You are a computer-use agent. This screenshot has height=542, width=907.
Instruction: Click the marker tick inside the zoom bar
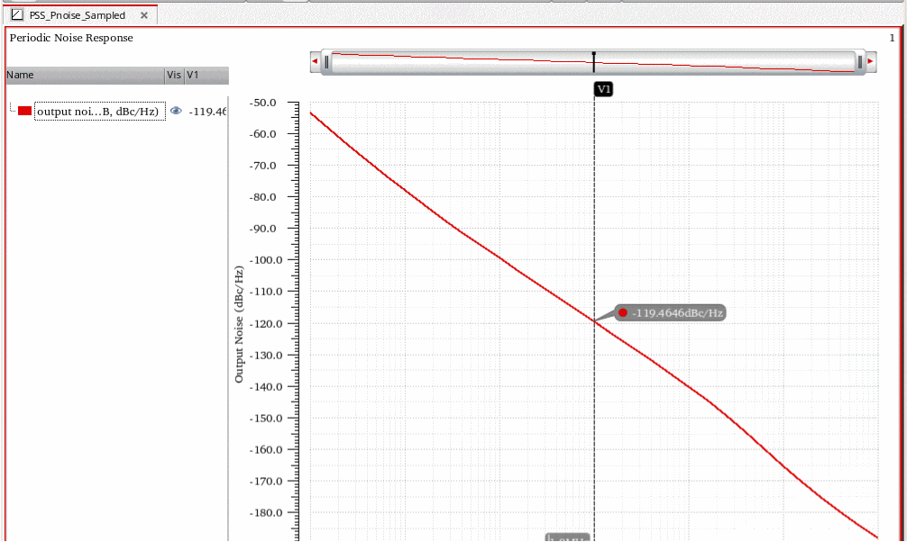coord(594,61)
